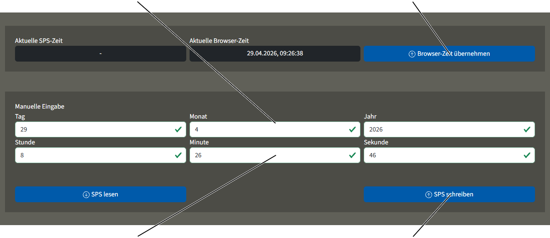Focus the Sekunde field showing 46
Viewport: 550px width, 238px height.
pyautogui.click(x=449, y=155)
